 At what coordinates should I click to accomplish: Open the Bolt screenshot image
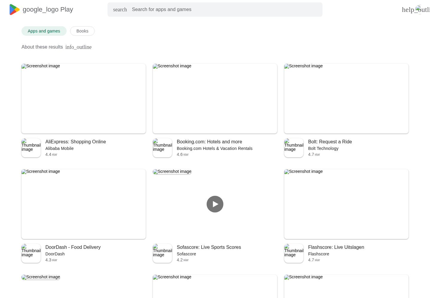346,99
